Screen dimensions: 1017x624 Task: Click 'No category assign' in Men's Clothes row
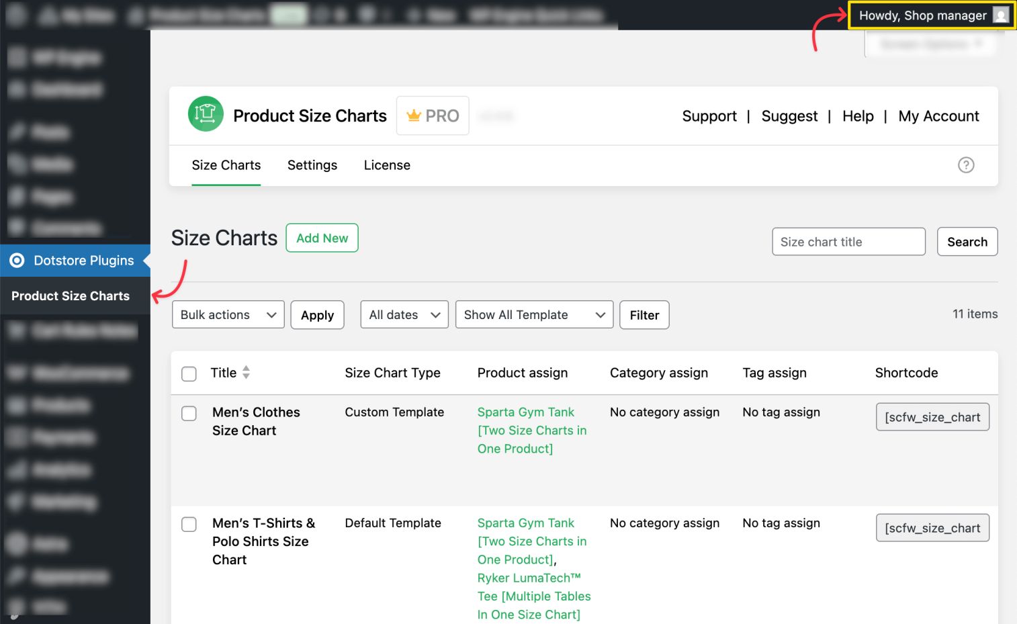(x=664, y=412)
